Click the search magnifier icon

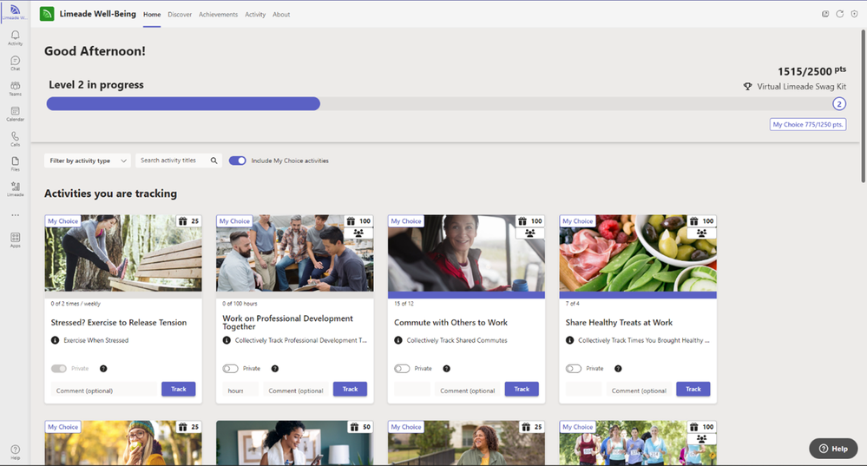(x=214, y=161)
